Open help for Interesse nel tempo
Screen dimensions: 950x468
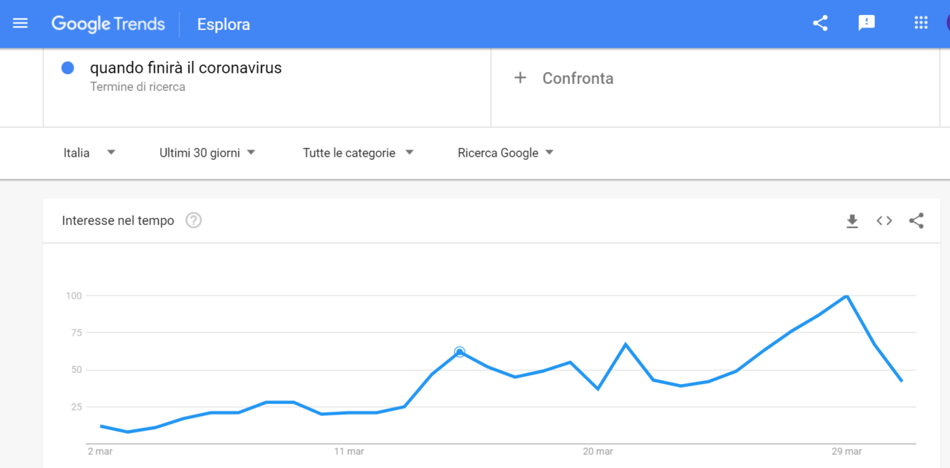pyautogui.click(x=194, y=221)
